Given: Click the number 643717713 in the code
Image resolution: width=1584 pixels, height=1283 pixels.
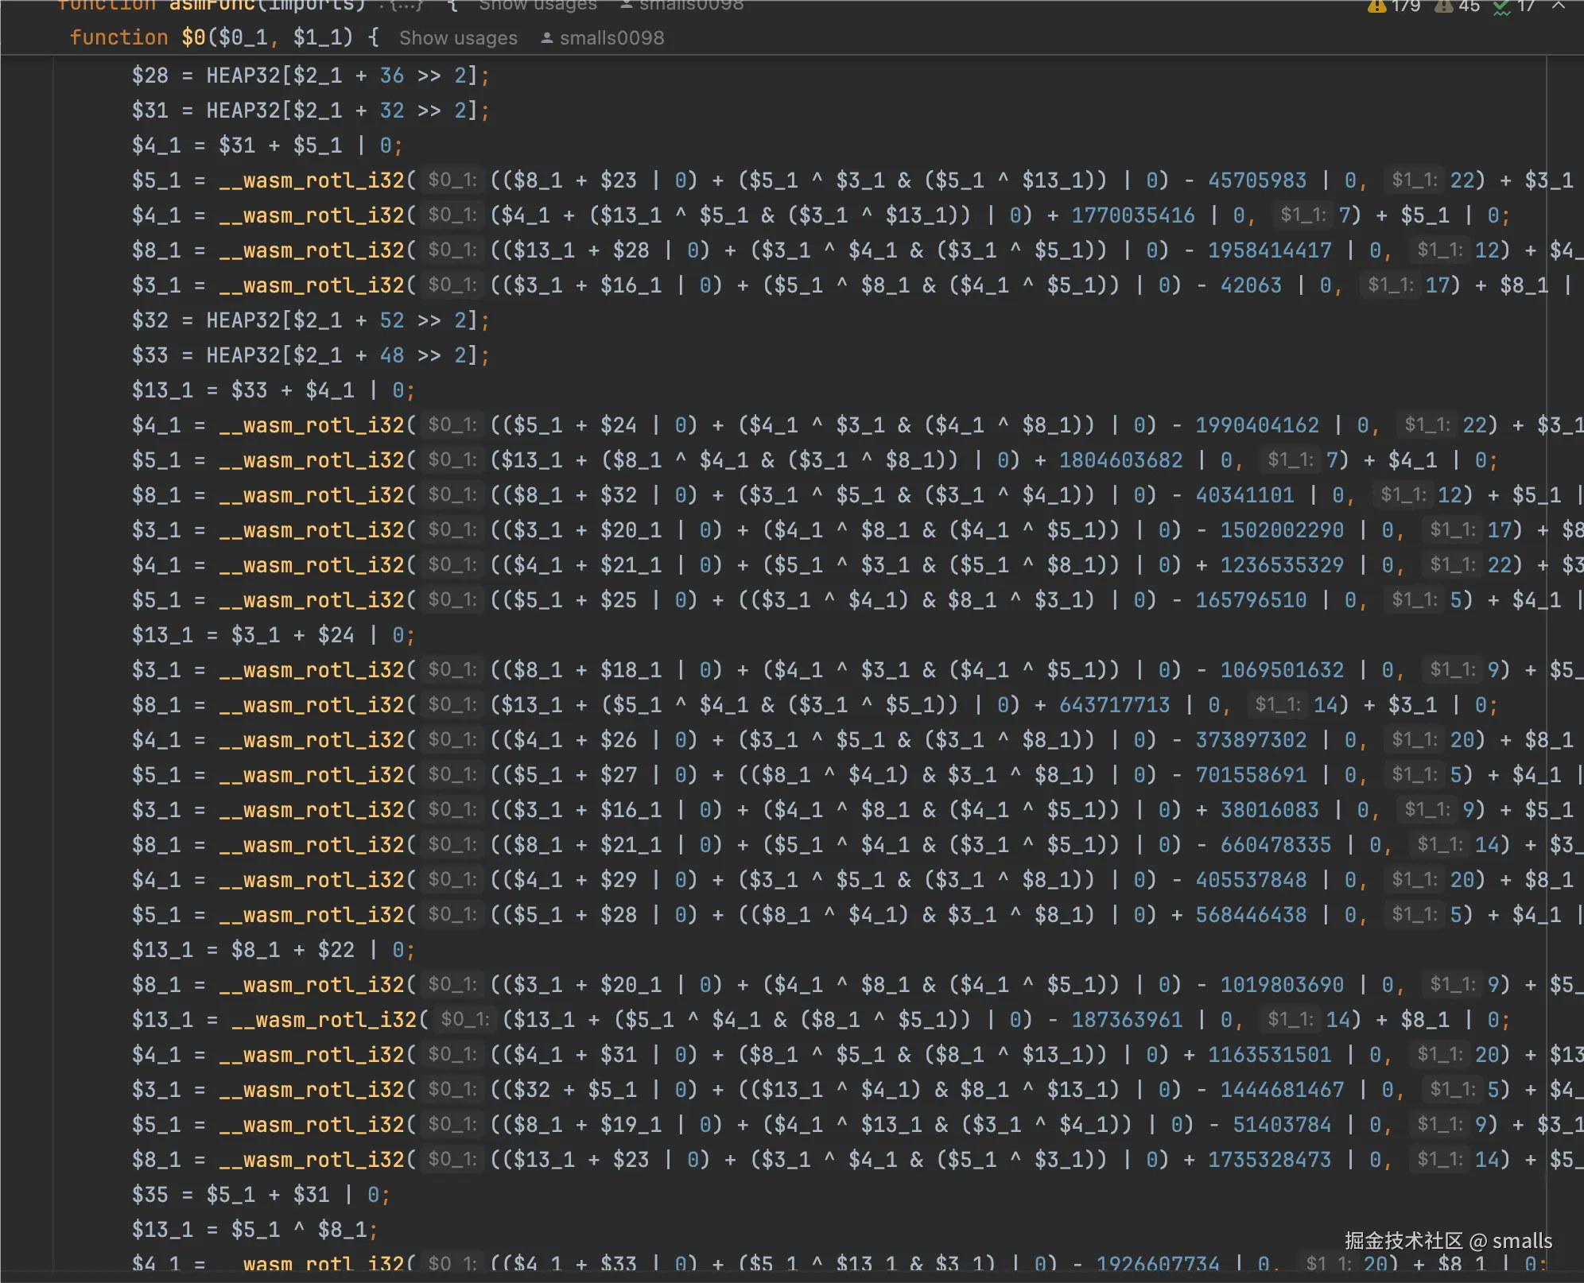Looking at the screenshot, I should pos(1114,705).
